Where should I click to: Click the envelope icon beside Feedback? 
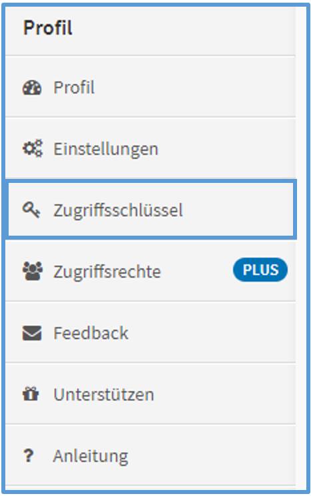coord(32,332)
